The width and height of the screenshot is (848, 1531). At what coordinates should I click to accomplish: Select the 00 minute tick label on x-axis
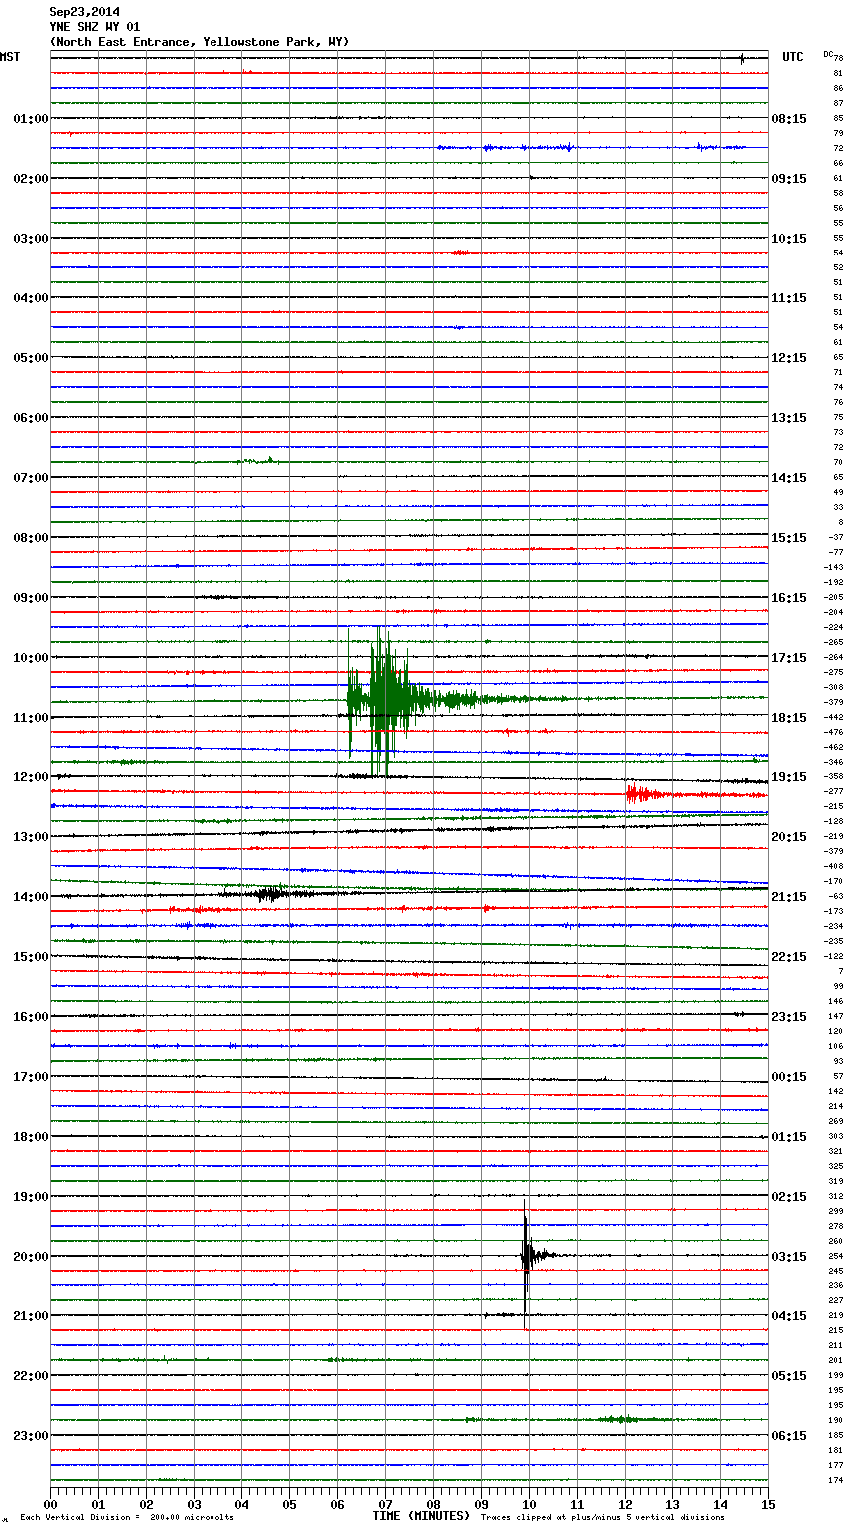point(50,1504)
